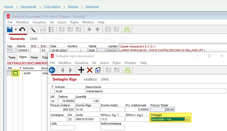Go to Gestione breadcrumb link
The image size is (227, 131).
[x=92, y=7]
